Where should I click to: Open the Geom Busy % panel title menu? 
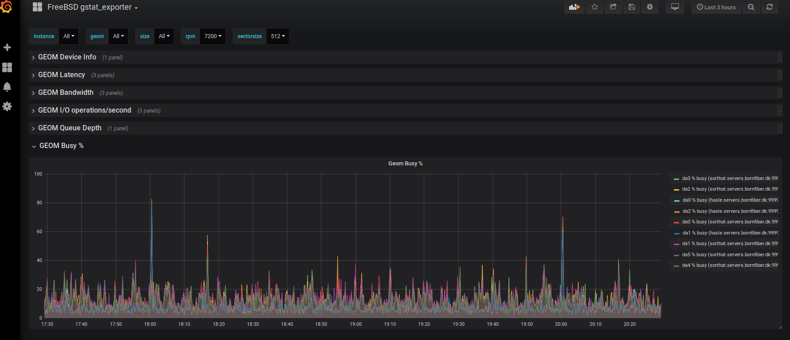coord(405,164)
